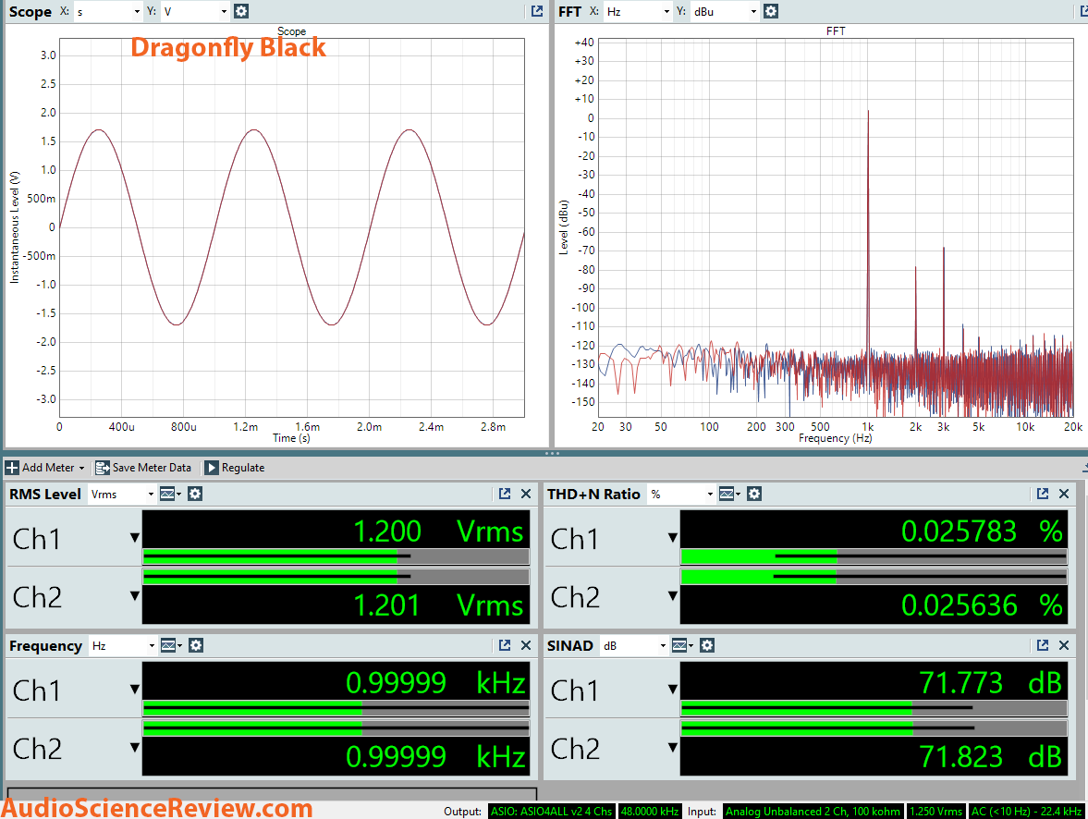Click Frequency Ch2 0.99999 kHz reading

[435, 756]
